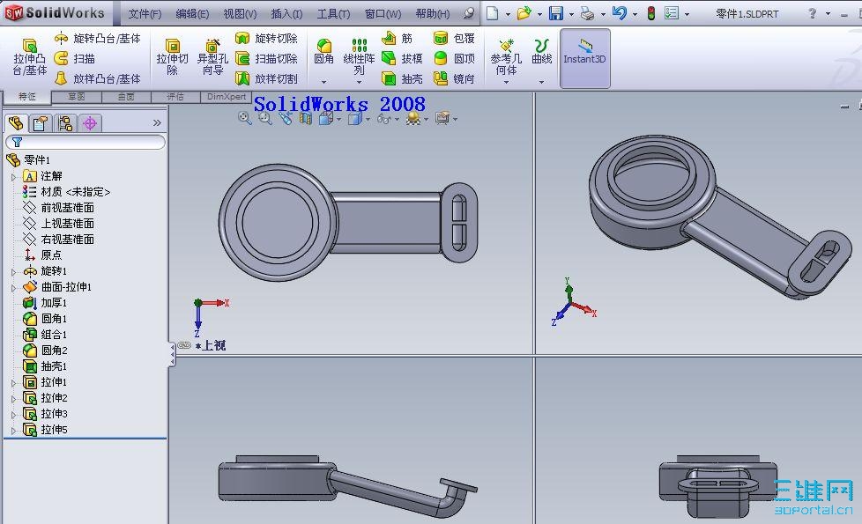The width and height of the screenshot is (862, 524).
Task: Expand the manager pane double-arrow
Action: tap(157, 123)
